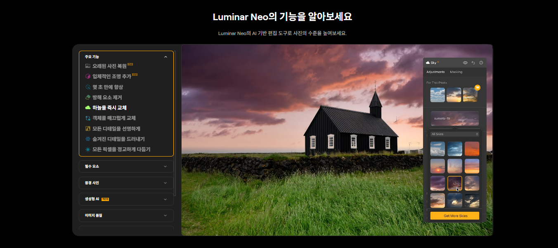558x248 pixels.
Task: Click the undo arrow in the Sky panel
Action: click(x=473, y=63)
